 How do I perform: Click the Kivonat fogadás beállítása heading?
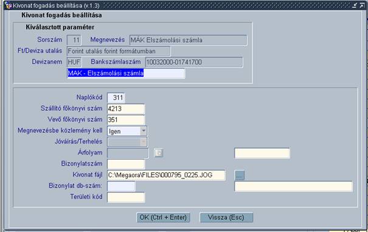(61, 15)
